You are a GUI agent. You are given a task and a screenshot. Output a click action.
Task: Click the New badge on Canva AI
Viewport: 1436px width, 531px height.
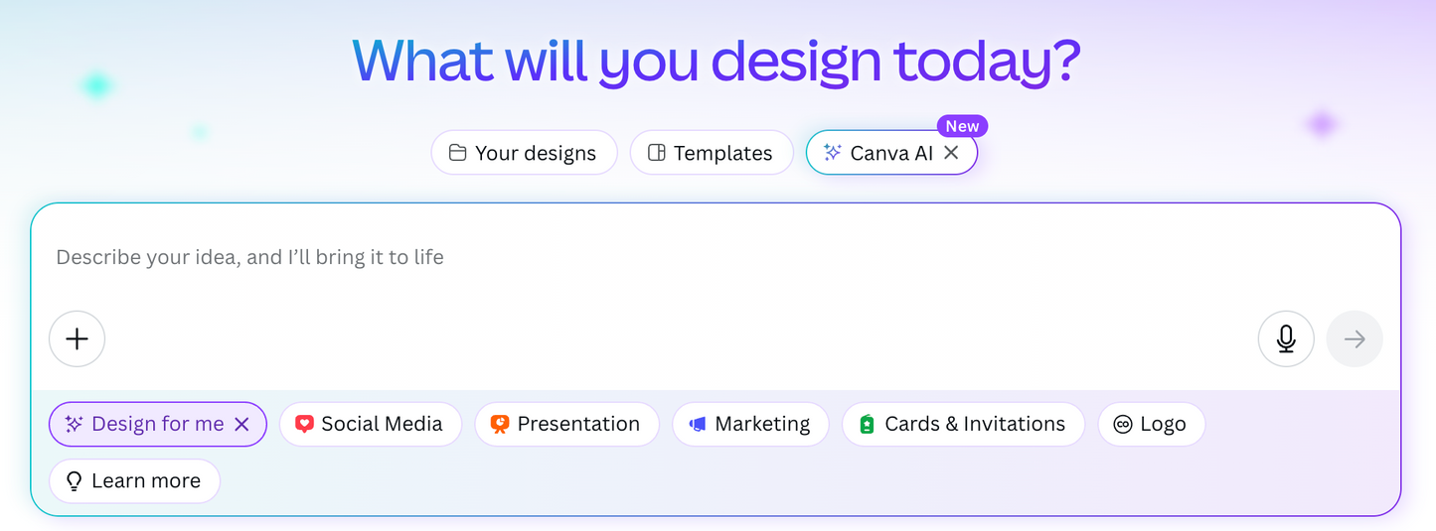point(962,126)
